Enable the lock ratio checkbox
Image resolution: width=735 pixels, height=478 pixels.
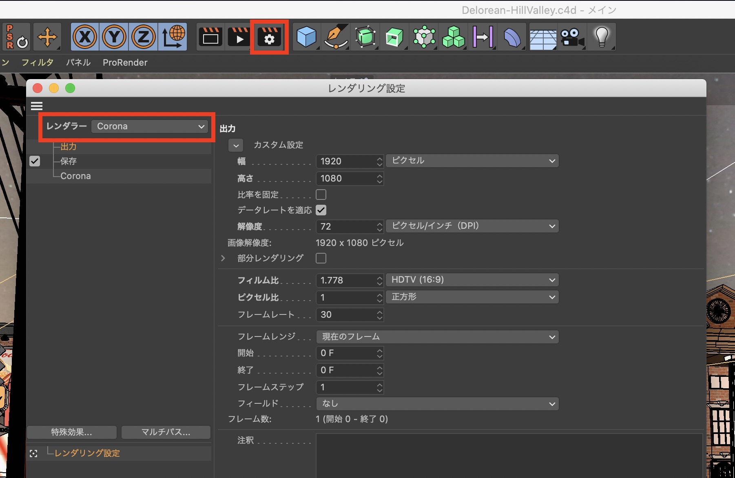[321, 195]
